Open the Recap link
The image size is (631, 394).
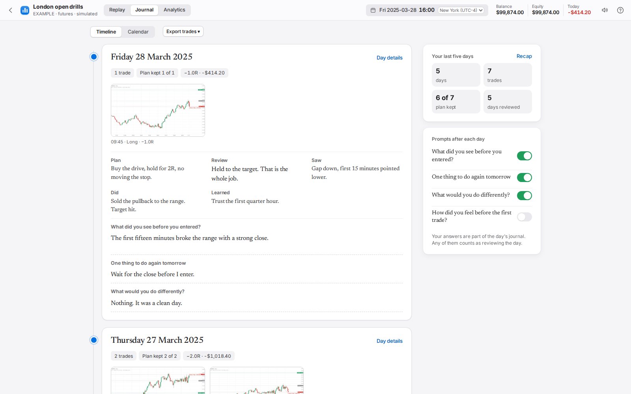pos(524,56)
